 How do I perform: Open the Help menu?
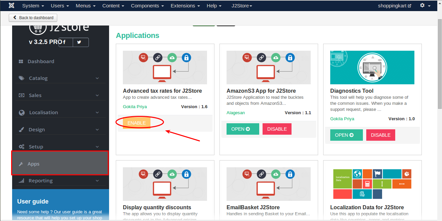pyautogui.click(x=214, y=6)
